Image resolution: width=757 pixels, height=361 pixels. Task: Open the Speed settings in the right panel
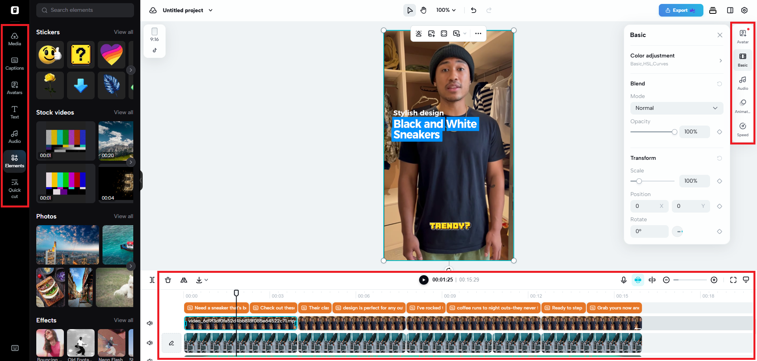coord(742,129)
